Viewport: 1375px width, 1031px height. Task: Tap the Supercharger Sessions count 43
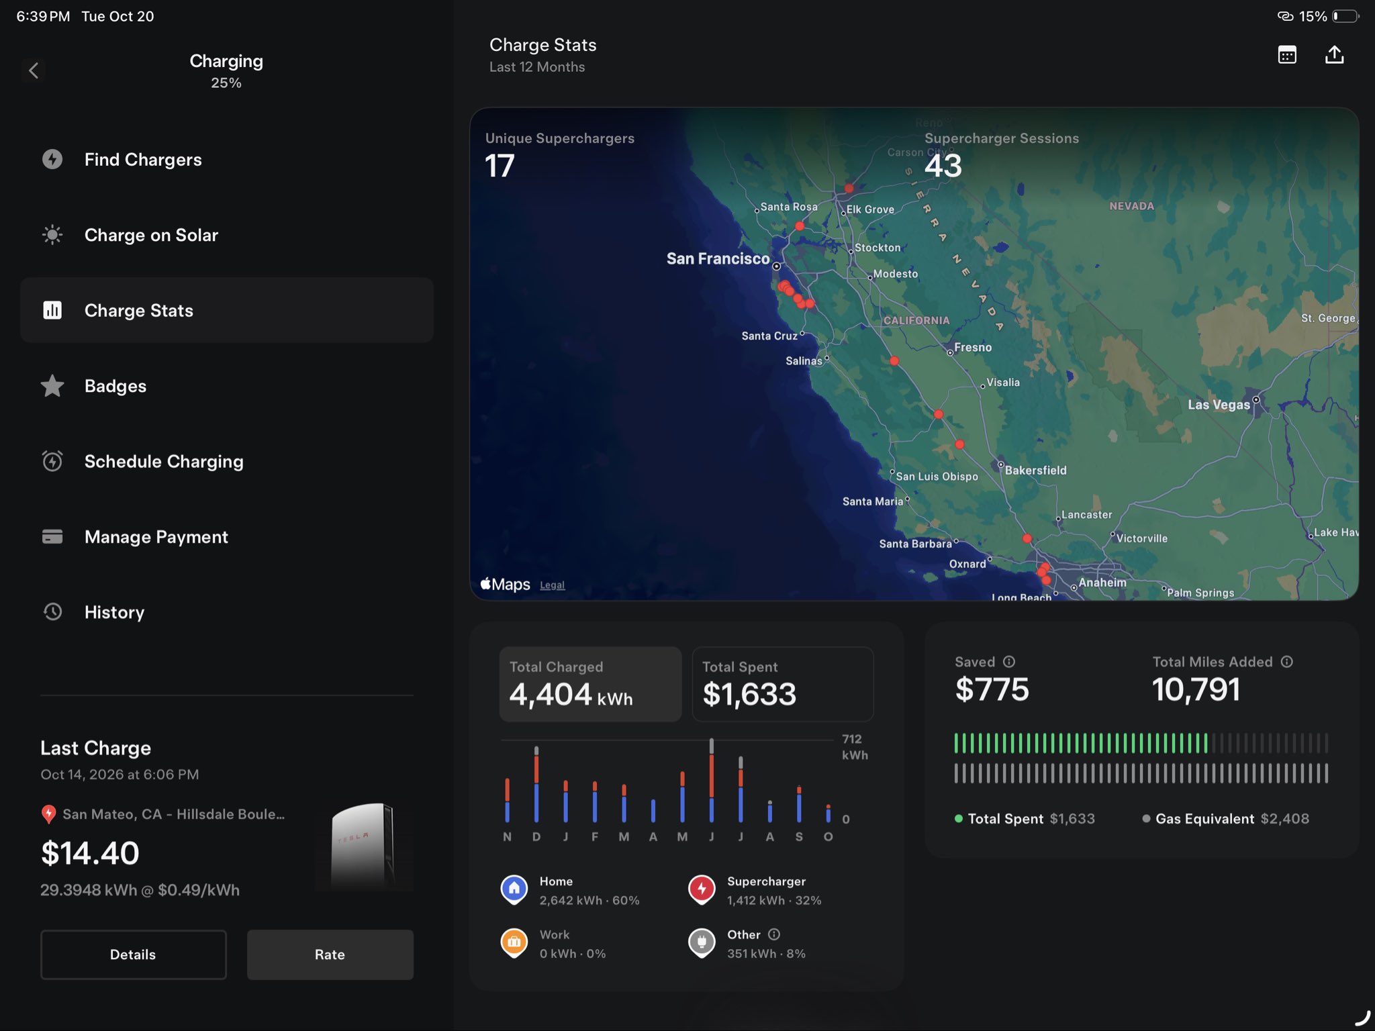point(943,166)
